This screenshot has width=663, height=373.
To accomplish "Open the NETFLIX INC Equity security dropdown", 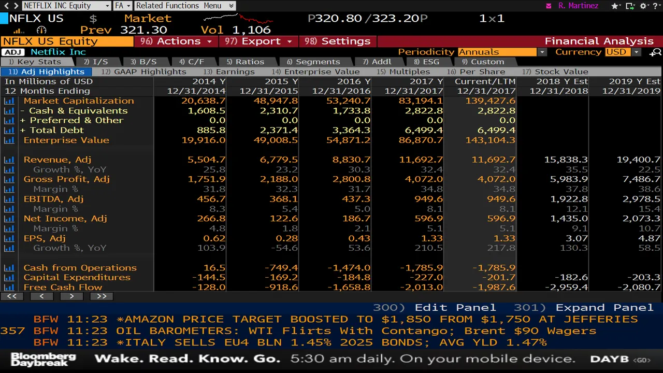I will (x=66, y=6).
